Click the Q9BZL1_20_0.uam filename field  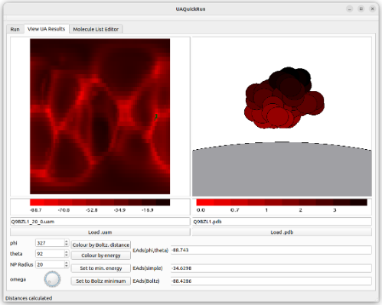pyautogui.click(x=100, y=222)
